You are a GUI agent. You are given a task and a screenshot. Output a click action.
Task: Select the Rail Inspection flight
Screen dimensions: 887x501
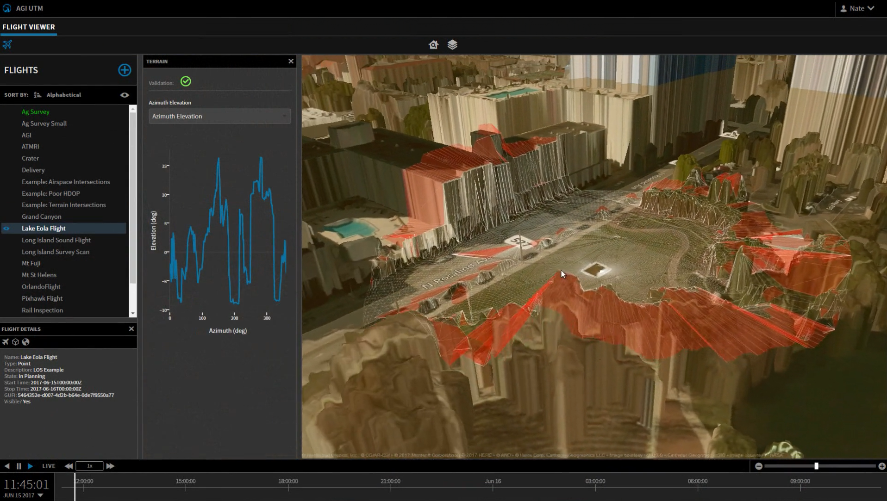click(x=42, y=310)
